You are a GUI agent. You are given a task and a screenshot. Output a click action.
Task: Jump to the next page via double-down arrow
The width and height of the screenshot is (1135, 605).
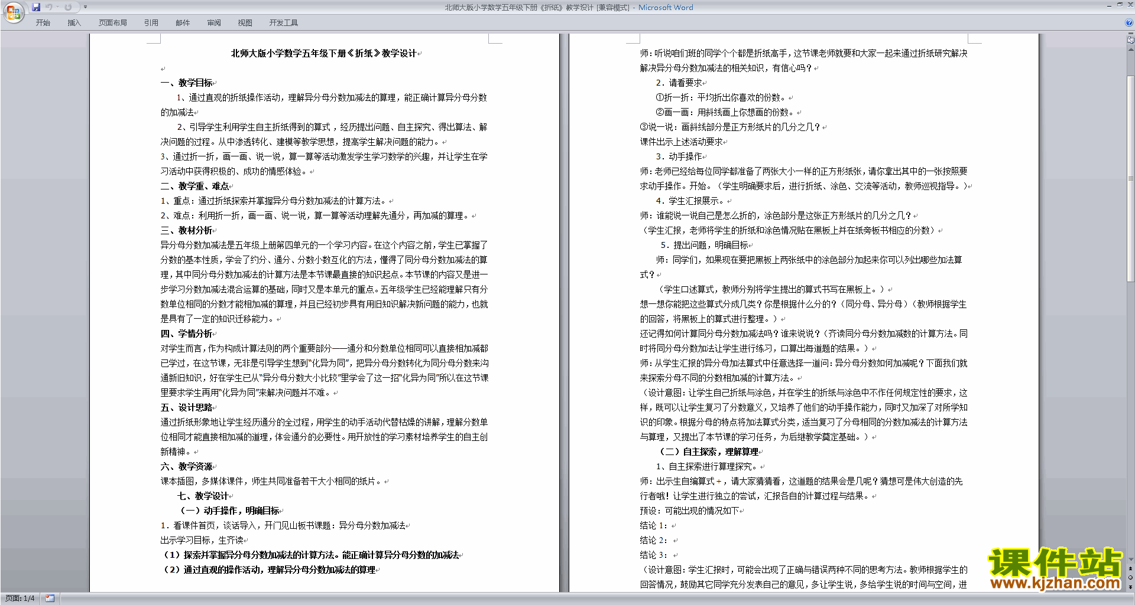[1131, 587]
